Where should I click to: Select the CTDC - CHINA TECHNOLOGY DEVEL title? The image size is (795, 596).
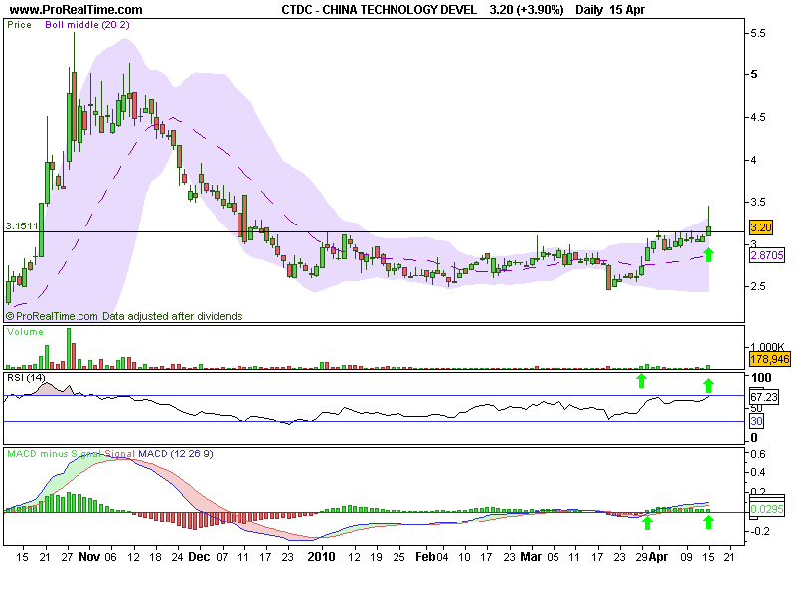tap(380, 10)
